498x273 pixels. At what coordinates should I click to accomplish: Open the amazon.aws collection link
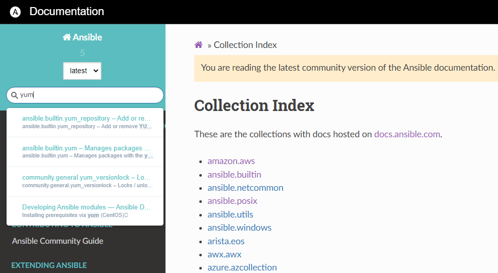coord(231,161)
